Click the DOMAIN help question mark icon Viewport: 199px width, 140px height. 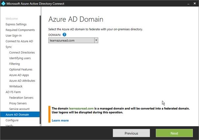64,35
